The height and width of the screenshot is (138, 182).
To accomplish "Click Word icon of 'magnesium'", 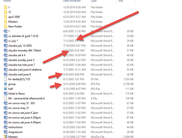I will click(5, 132).
